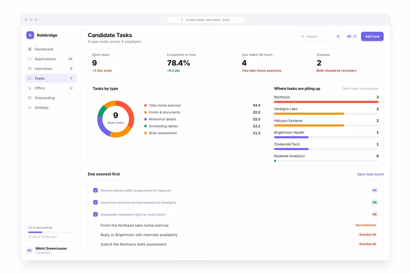The image size is (411, 274).
Task: Click into the Search field
Action: pos(314,36)
